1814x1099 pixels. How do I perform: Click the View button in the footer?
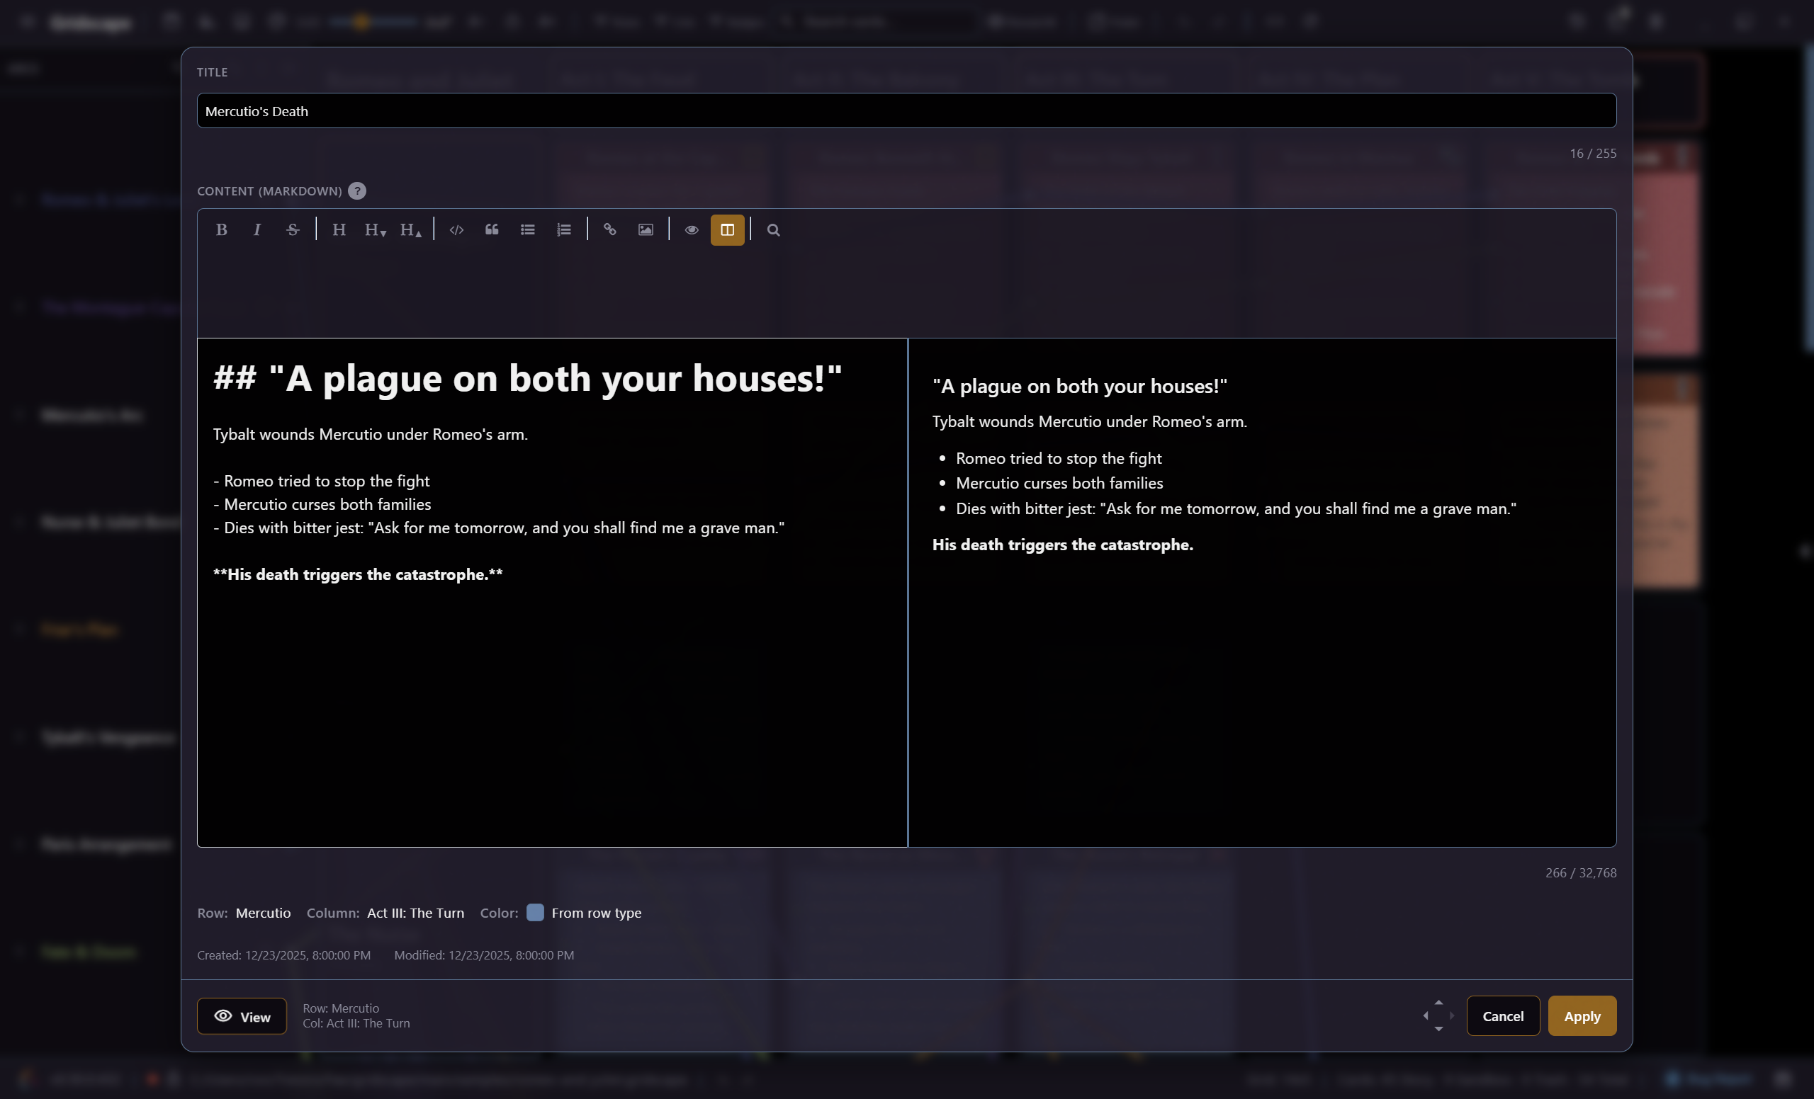[242, 1017]
